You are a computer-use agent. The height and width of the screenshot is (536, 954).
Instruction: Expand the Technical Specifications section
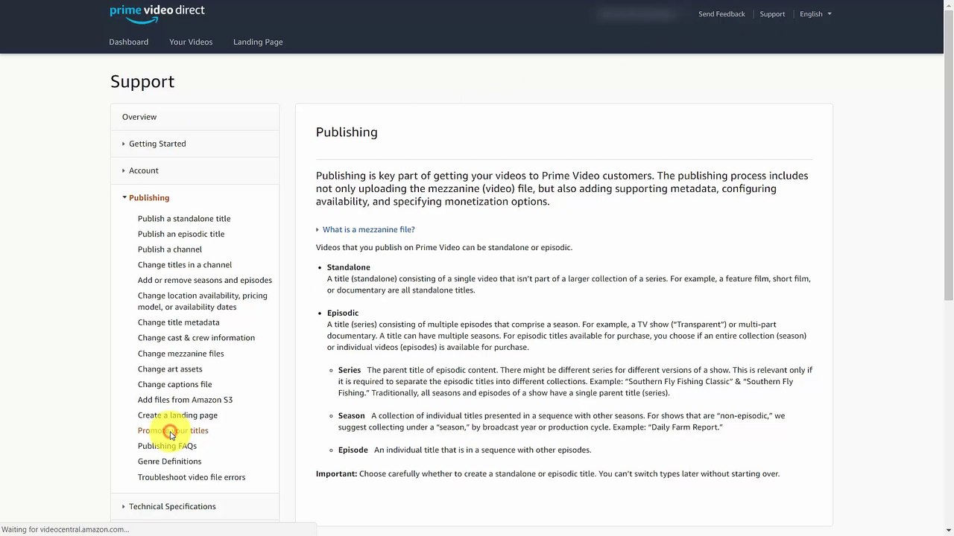(x=172, y=506)
